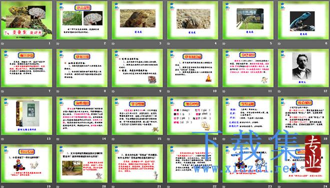Click the transition star icon under slide 1
This screenshot has height=188, width=330.
click(x=2, y=43)
